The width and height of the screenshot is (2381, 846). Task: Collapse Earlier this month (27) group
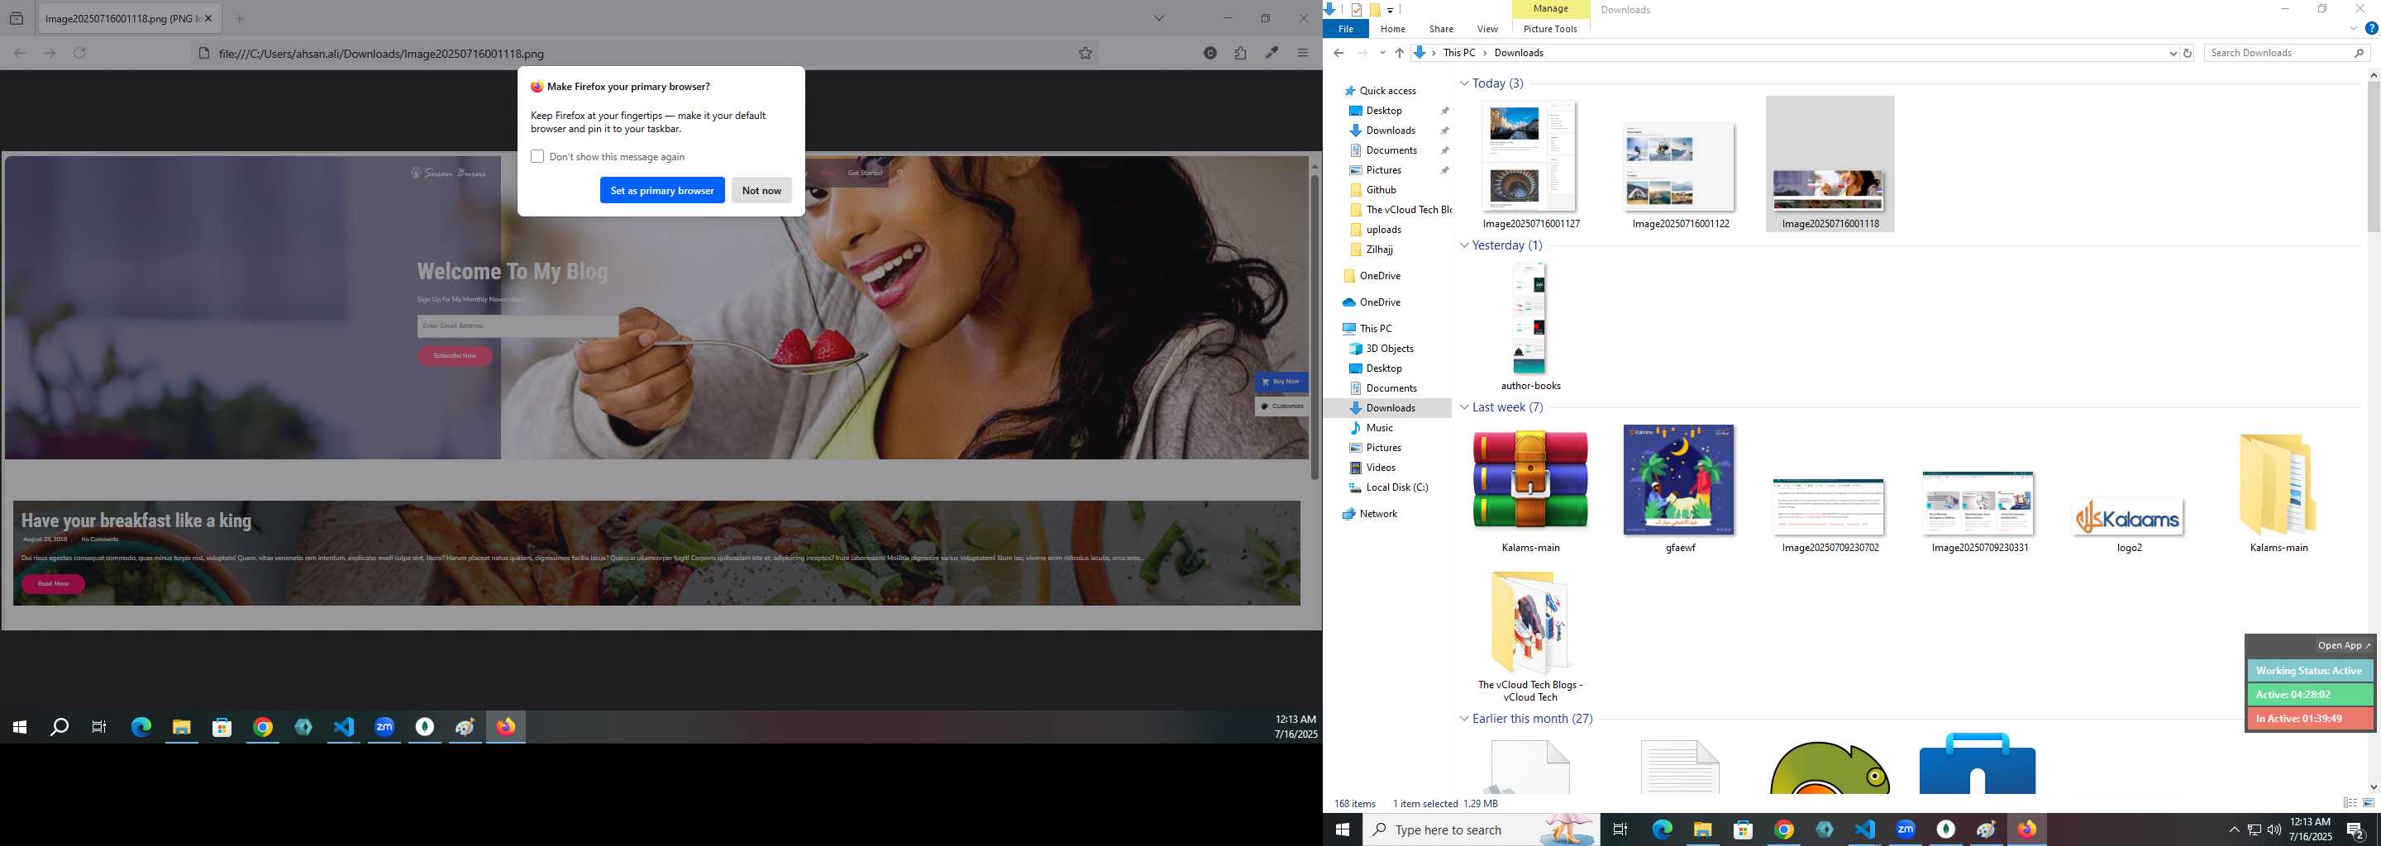click(x=1464, y=719)
